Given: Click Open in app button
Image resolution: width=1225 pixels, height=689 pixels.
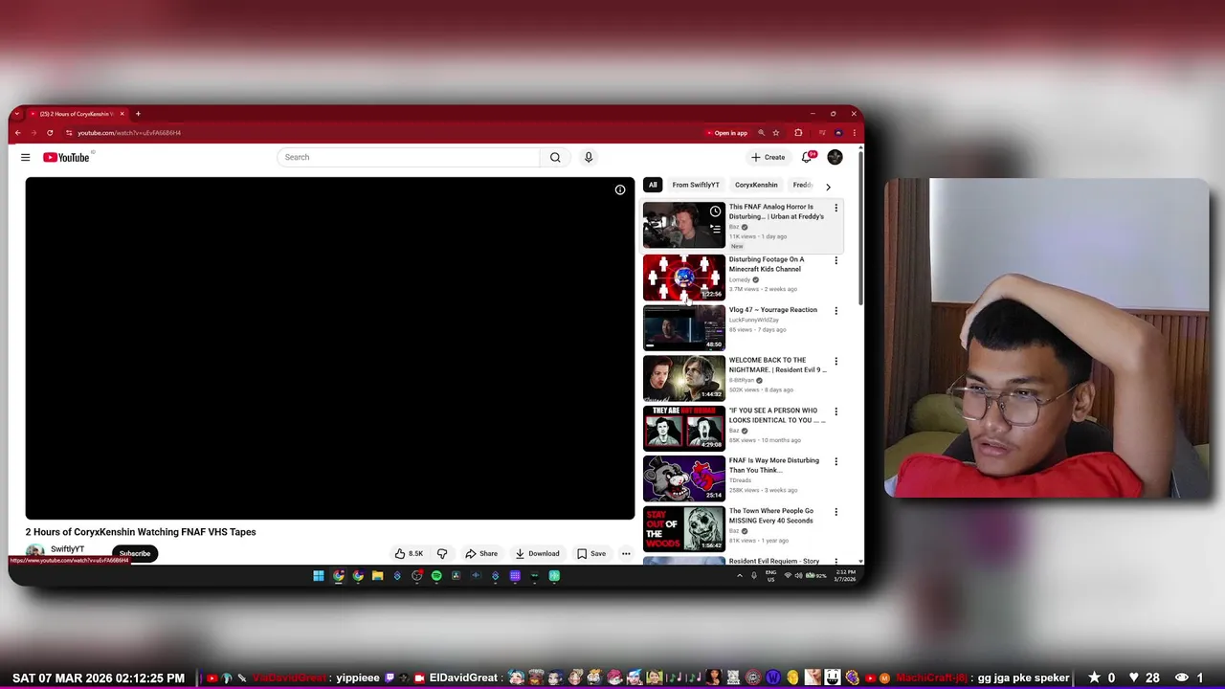Looking at the screenshot, I should point(726,133).
